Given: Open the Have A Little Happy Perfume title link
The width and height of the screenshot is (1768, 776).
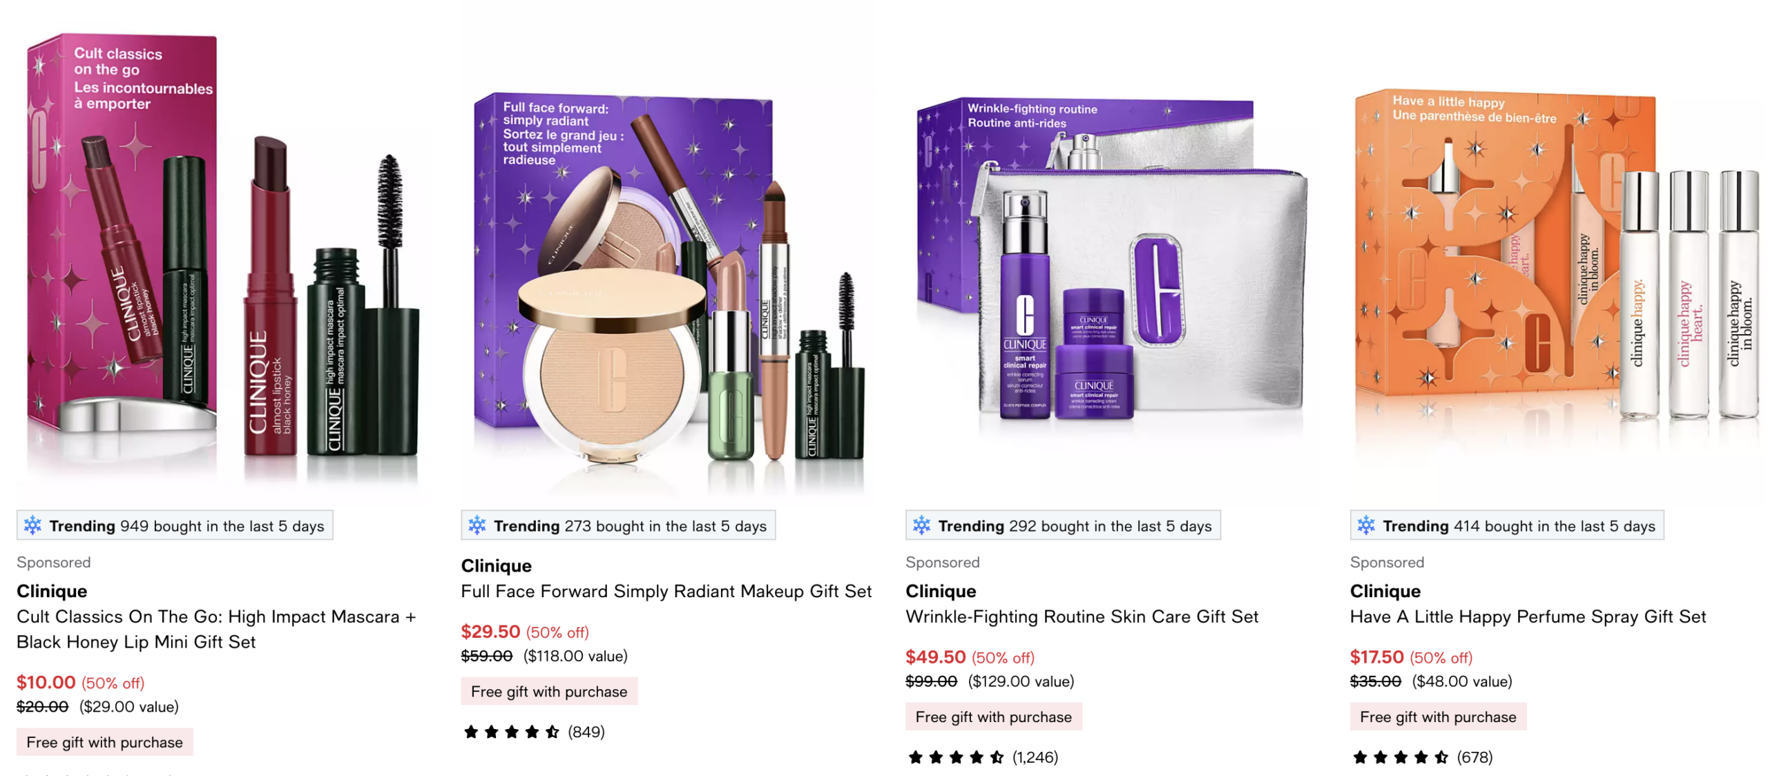Looking at the screenshot, I should tap(1528, 617).
